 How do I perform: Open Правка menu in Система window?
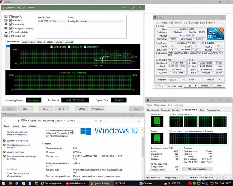pyautogui.click(x=15, y=126)
